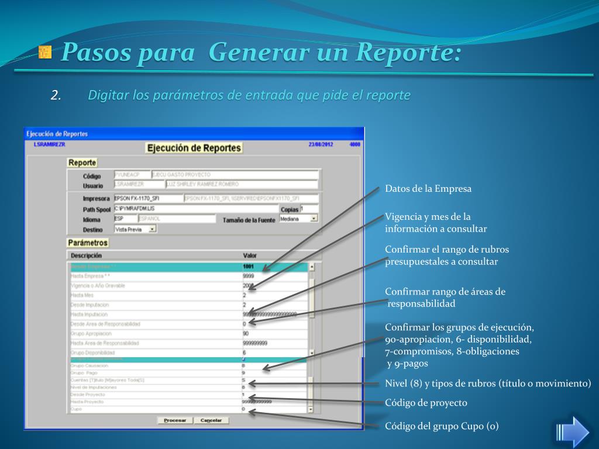Click the Hasta Mes parameter row

[x=189, y=295]
